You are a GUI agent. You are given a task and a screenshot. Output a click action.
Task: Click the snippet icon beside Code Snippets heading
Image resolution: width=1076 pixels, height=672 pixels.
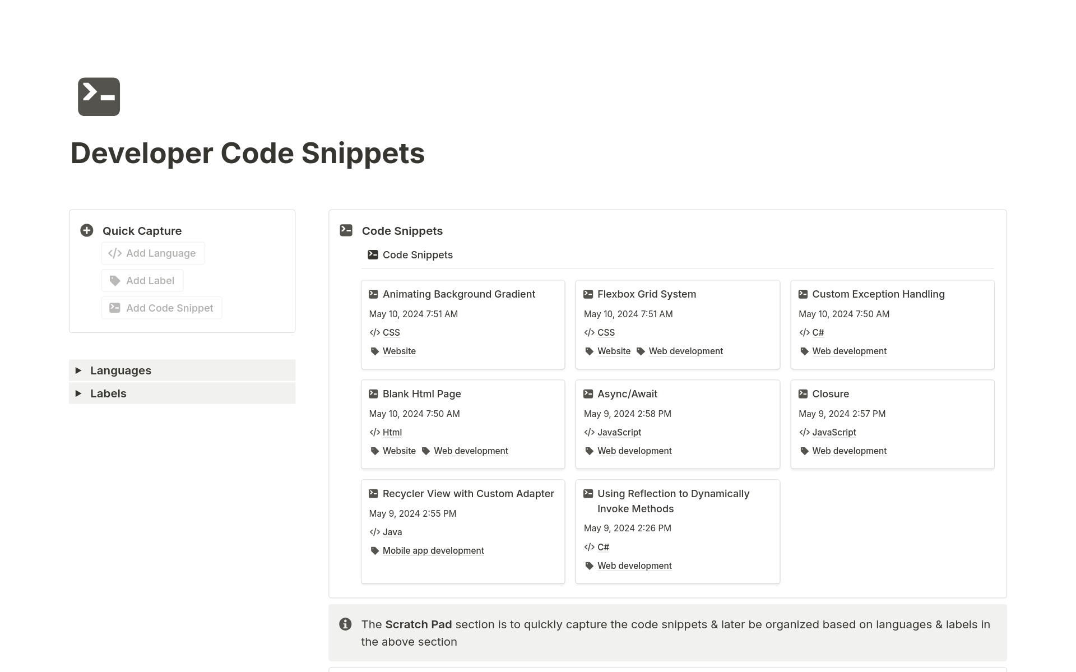pyautogui.click(x=346, y=230)
